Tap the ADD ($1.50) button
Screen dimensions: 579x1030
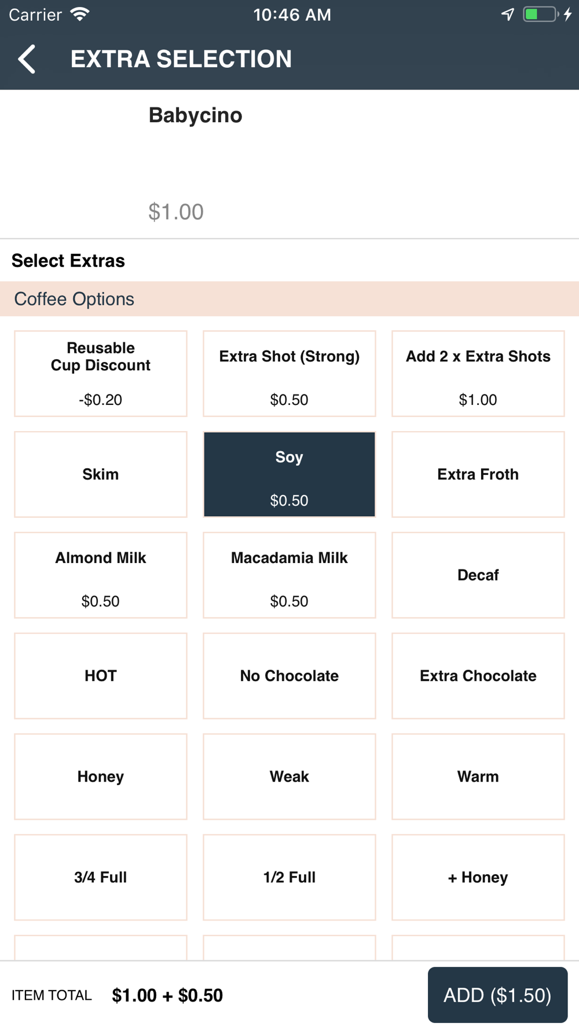(497, 995)
